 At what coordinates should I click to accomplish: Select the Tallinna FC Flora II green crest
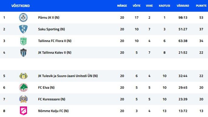coord(23,41)
